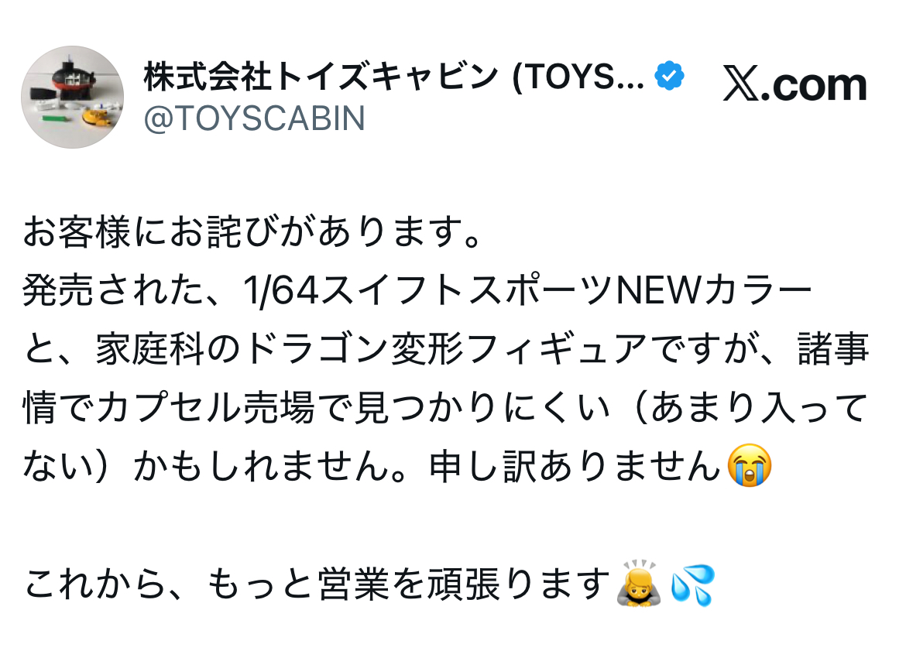Screen dimensions: 906x658
Task: Click the @TOYSCABIN handle
Action: [254, 118]
